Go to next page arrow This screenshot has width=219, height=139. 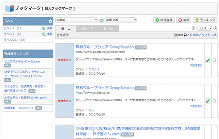[x=215, y=28]
